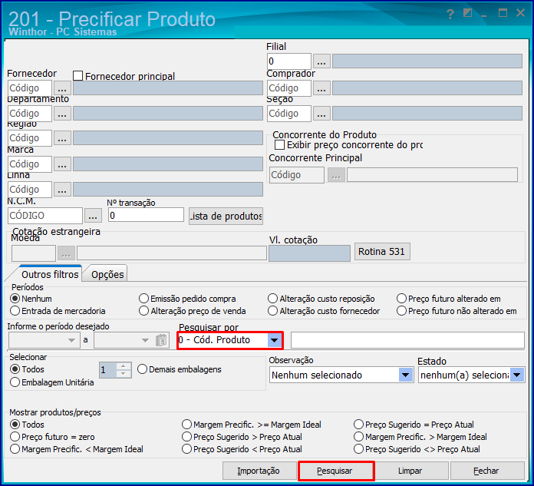Select Preço futuro alterado em period
534x486 pixels.
pyautogui.click(x=401, y=299)
